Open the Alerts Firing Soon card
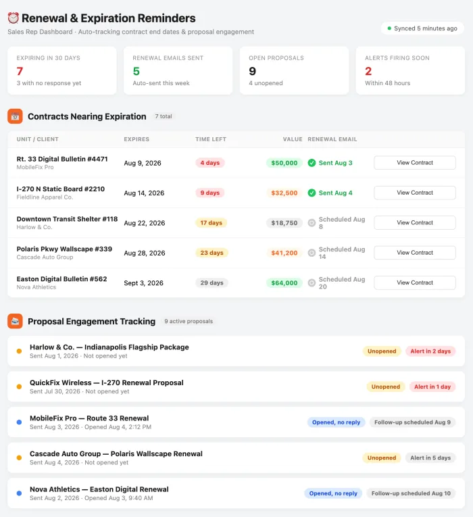 click(x=410, y=70)
